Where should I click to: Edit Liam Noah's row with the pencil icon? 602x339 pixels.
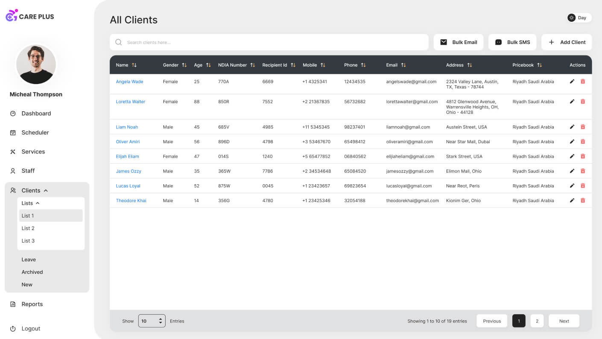(x=572, y=127)
